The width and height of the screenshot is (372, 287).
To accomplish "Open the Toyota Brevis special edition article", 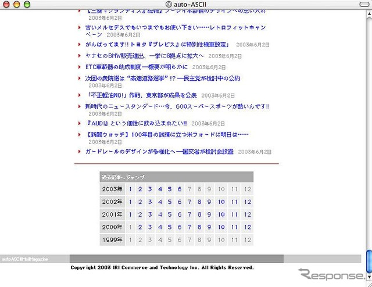I will [x=157, y=44].
